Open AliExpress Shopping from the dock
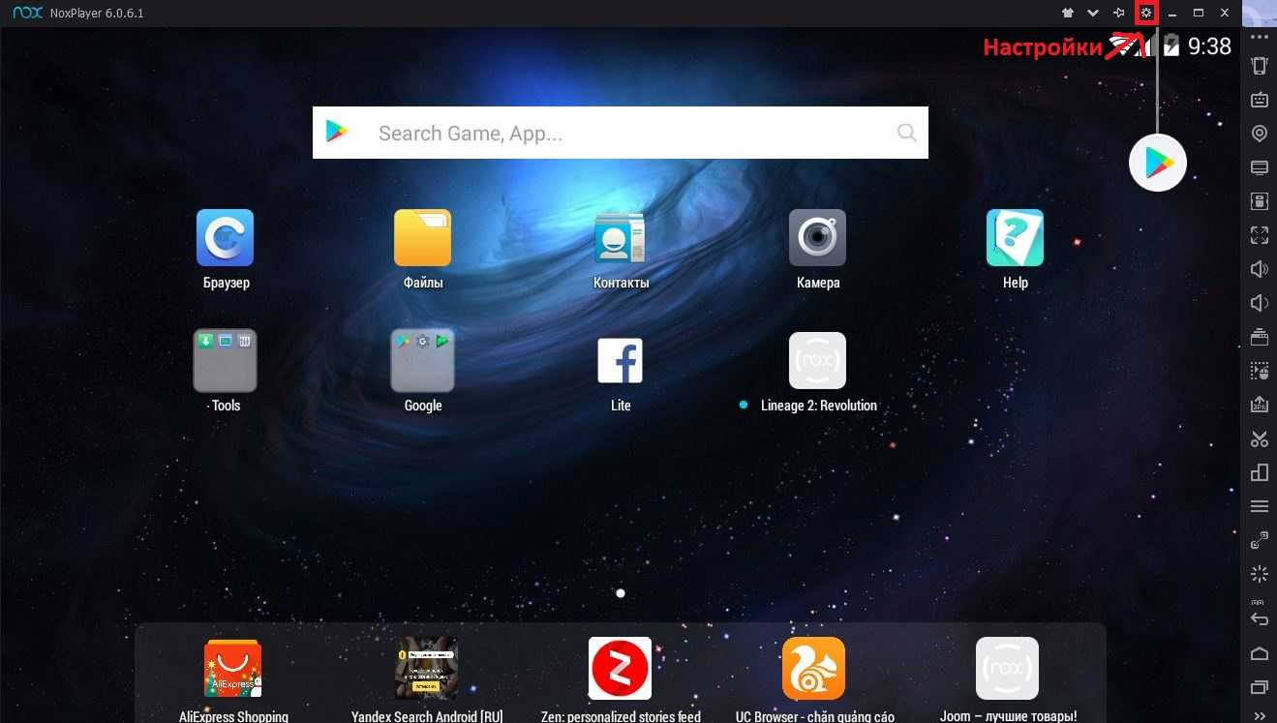This screenshot has height=723, width=1277. tap(232, 668)
